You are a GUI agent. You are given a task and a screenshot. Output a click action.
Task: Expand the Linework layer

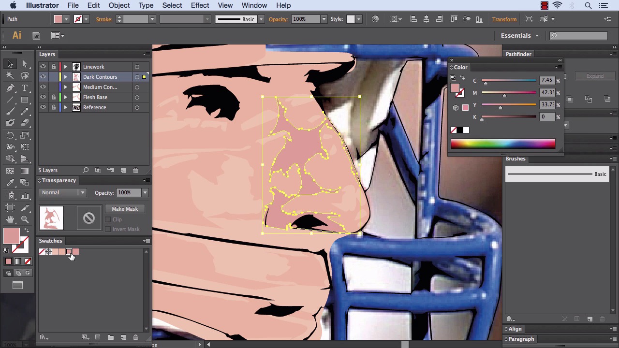click(66, 67)
